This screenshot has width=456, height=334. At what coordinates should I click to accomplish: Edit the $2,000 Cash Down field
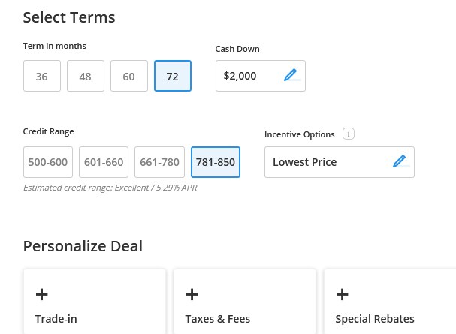pos(261,76)
